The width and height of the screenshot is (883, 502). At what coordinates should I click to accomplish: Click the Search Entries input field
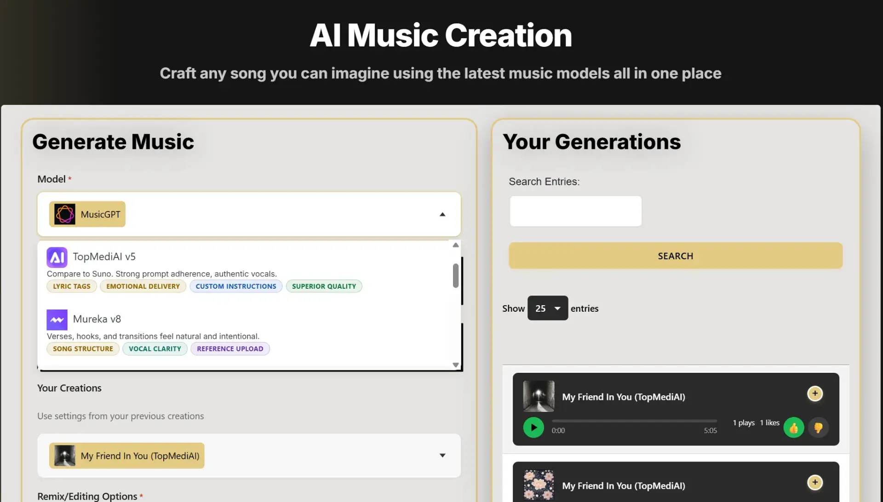(x=575, y=211)
